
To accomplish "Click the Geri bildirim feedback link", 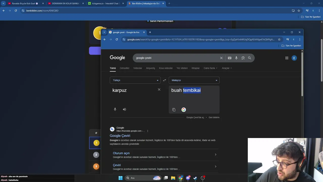I will (x=214, y=117).
